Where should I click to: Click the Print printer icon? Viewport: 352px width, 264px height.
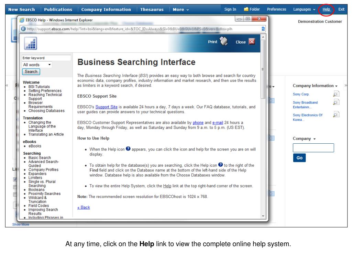[x=223, y=41]
